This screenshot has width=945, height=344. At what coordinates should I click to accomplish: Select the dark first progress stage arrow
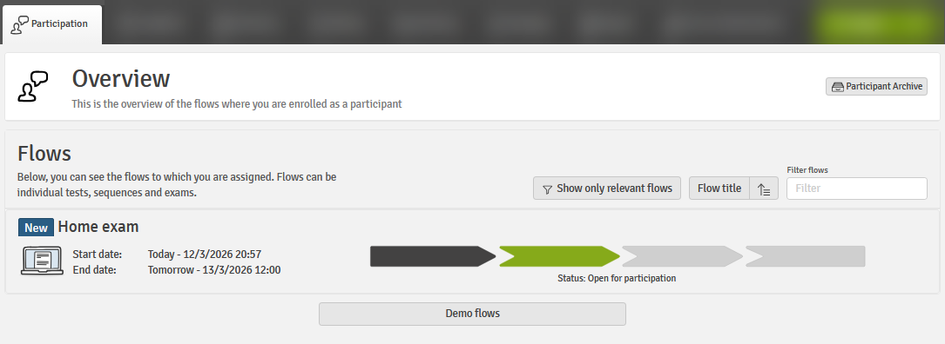(433, 256)
